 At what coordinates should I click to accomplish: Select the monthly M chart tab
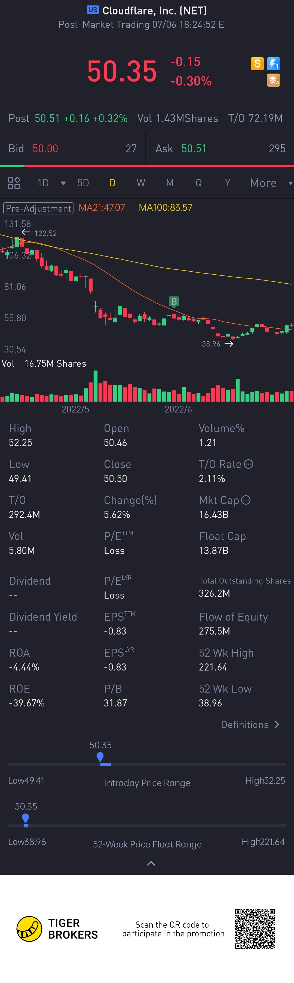tap(170, 183)
